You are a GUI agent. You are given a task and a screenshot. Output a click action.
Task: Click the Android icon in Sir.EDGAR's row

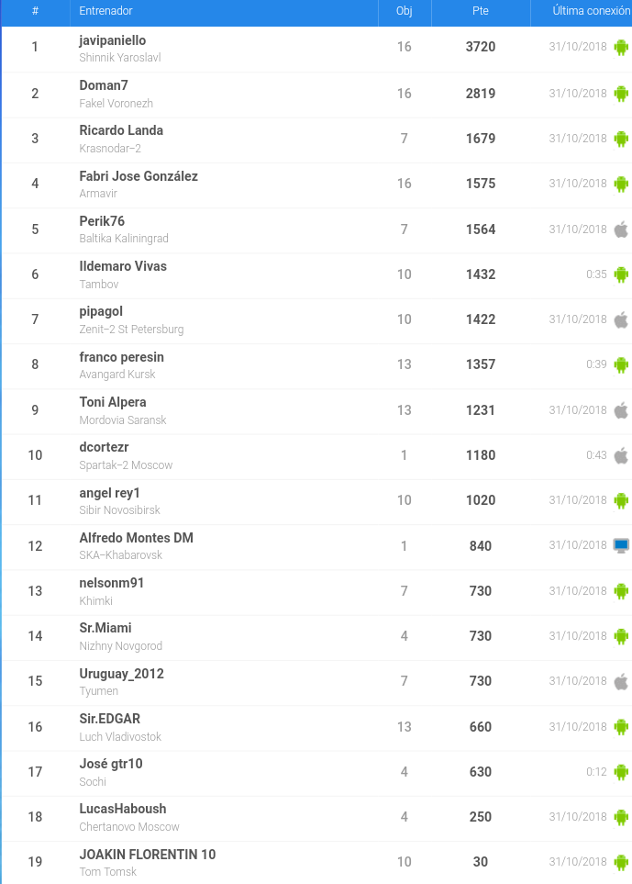tap(621, 727)
